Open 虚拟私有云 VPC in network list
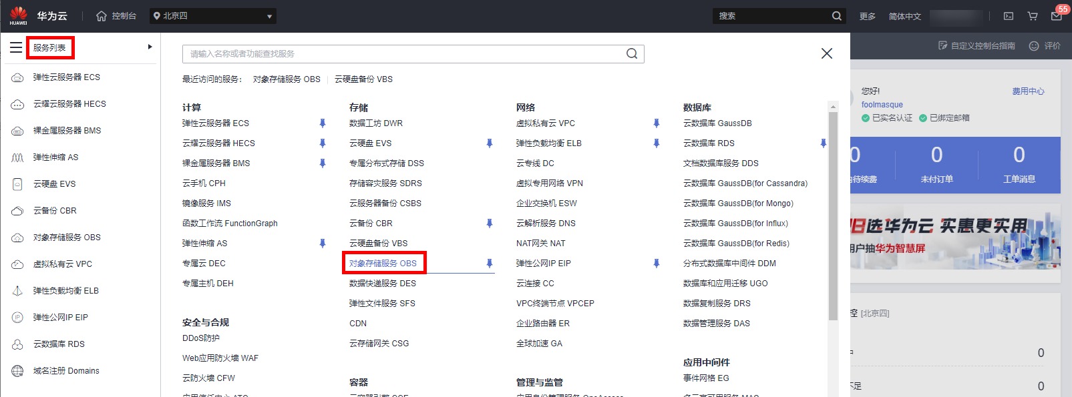This screenshot has height=397, width=1072. pyautogui.click(x=545, y=123)
